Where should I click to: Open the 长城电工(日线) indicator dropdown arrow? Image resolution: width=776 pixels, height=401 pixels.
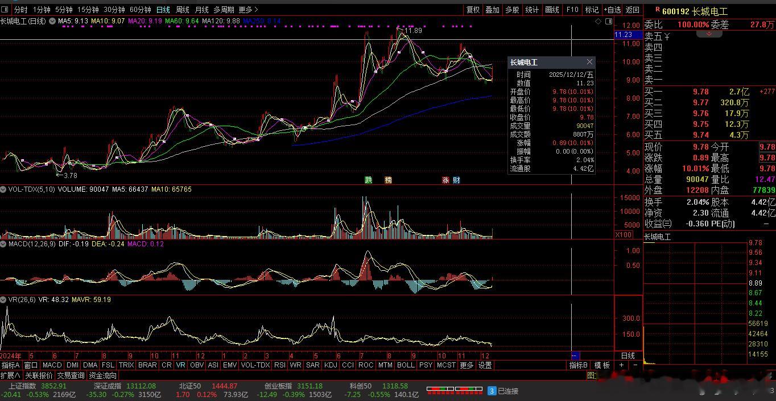click(x=52, y=21)
